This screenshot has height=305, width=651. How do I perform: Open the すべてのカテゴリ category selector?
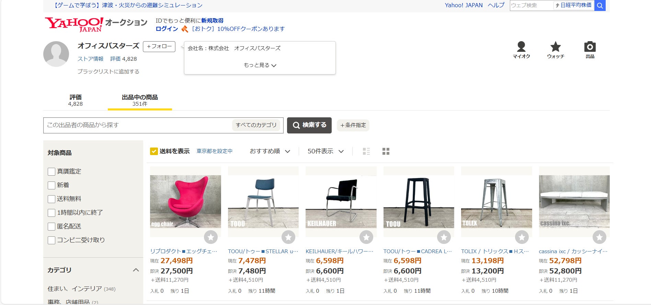[x=256, y=125]
